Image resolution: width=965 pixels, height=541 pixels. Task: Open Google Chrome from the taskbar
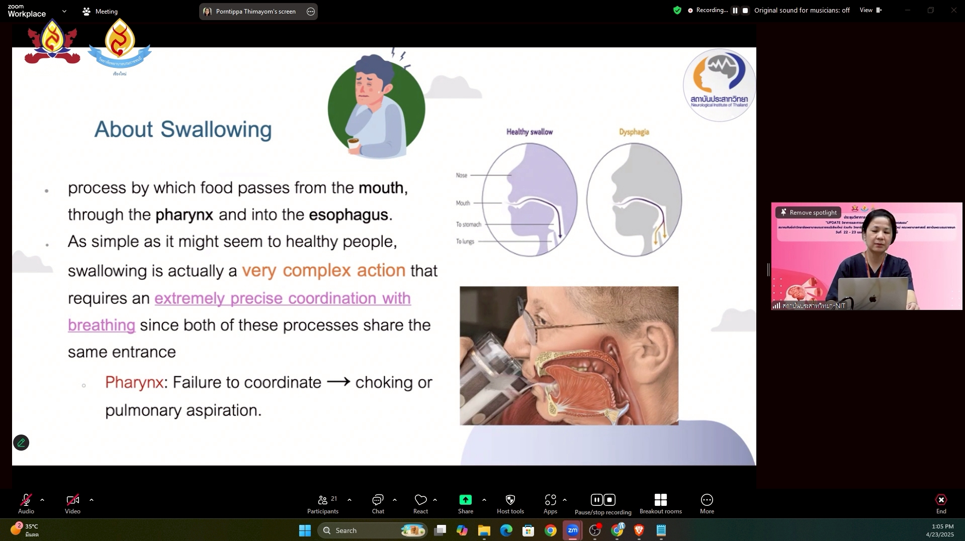click(x=551, y=530)
